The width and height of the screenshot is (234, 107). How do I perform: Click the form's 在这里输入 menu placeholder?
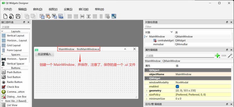44,54
